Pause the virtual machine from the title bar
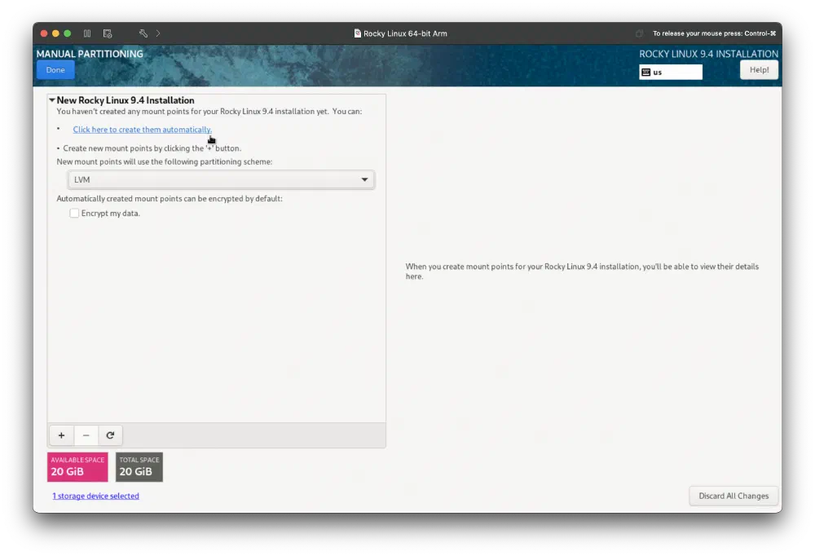This screenshot has width=815, height=556. [86, 33]
